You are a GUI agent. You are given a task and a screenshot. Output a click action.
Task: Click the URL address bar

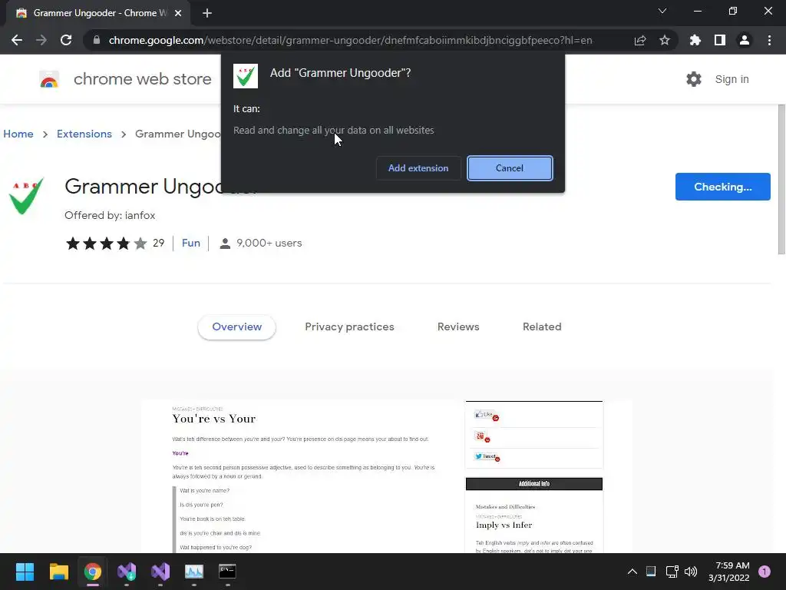click(351, 40)
